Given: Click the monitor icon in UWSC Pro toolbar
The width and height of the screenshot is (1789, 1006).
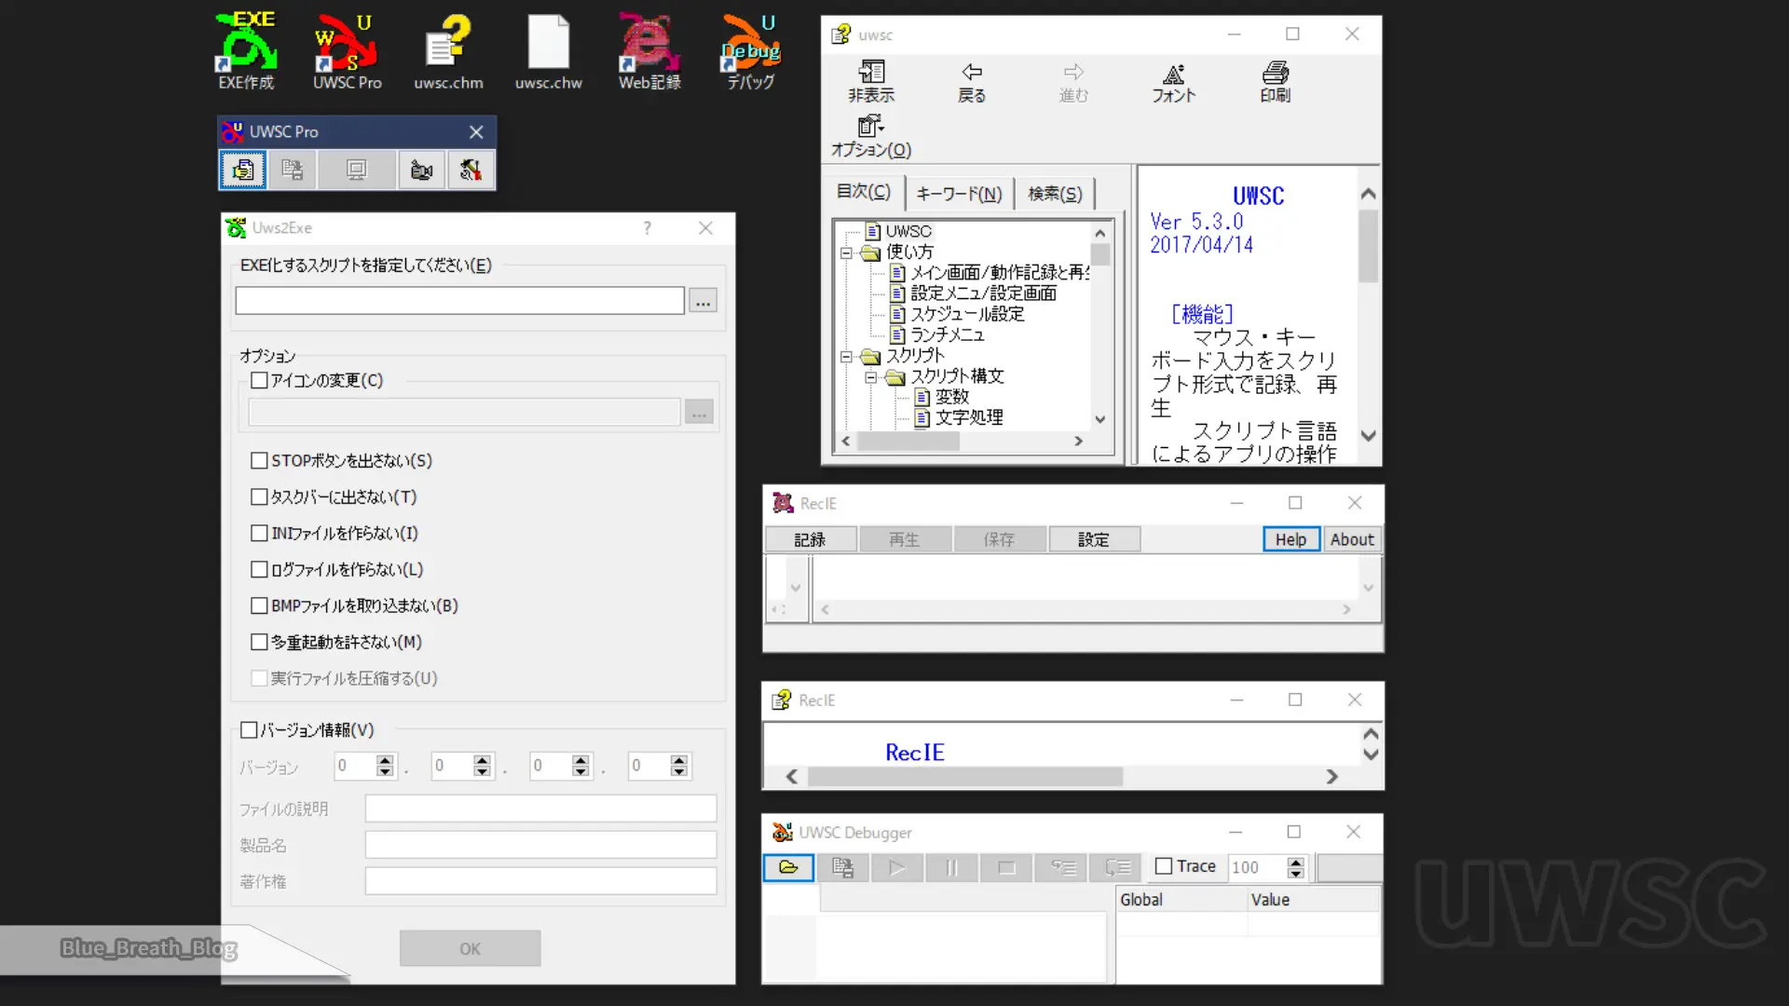Looking at the screenshot, I should click(356, 170).
